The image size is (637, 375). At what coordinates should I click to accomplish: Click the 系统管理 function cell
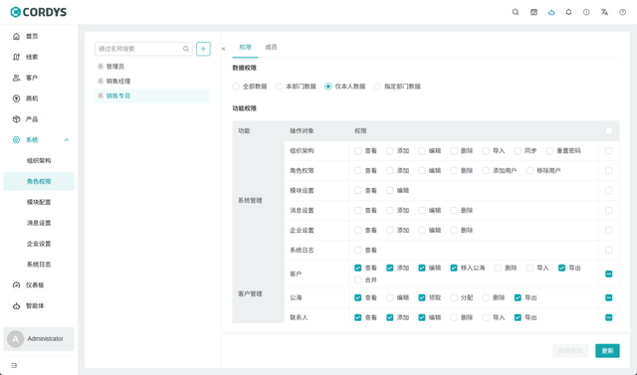259,201
